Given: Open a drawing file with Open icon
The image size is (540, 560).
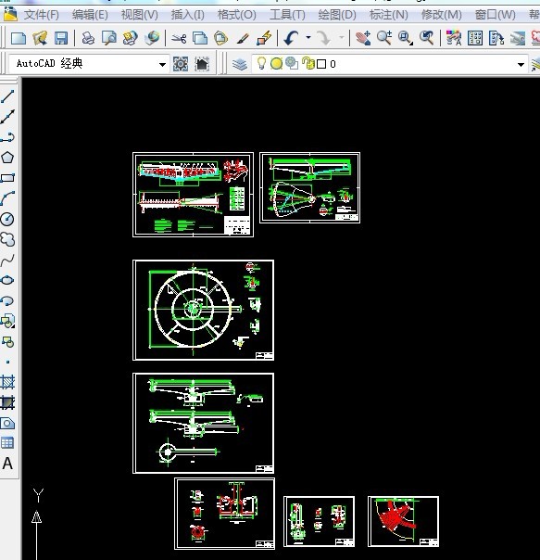Looking at the screenshot, I should point(40,38).
